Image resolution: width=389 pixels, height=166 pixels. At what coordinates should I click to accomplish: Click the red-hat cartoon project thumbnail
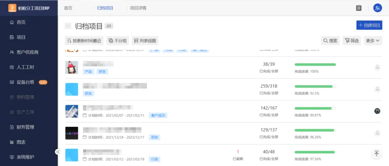(72, 67)
